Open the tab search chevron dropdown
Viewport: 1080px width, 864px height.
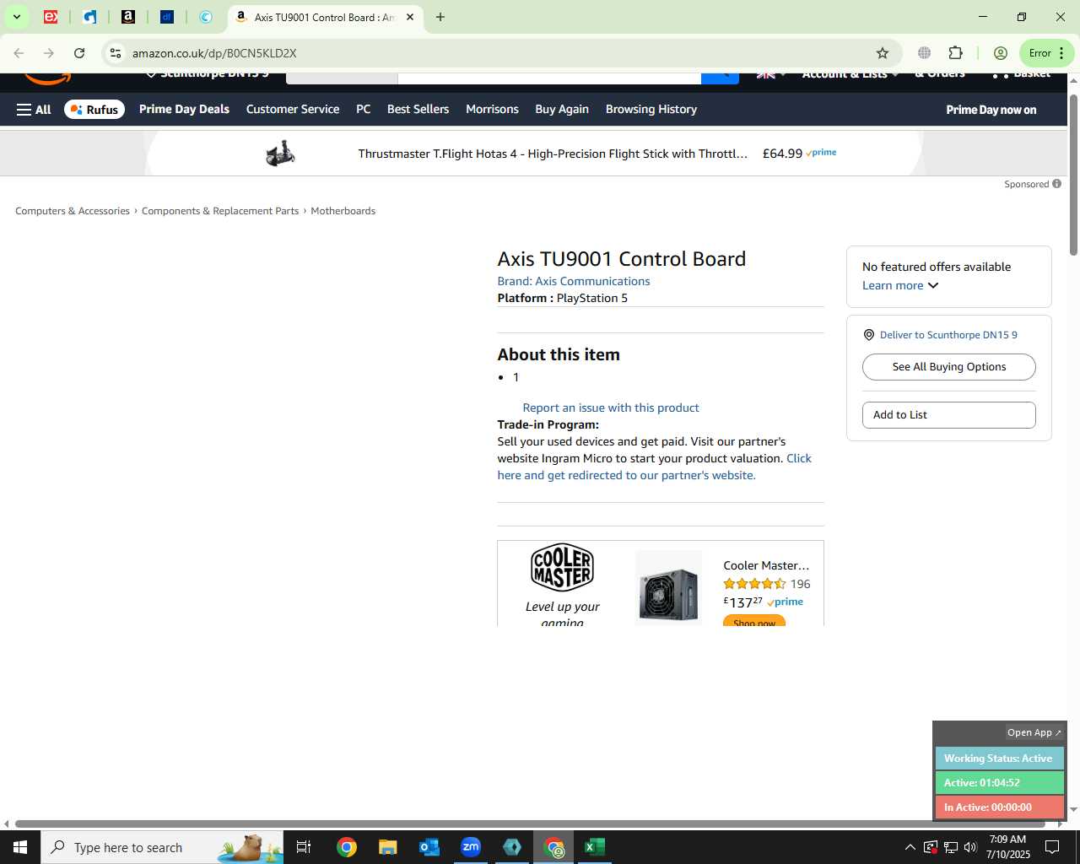pyautogui.click(x=16, y=17)
